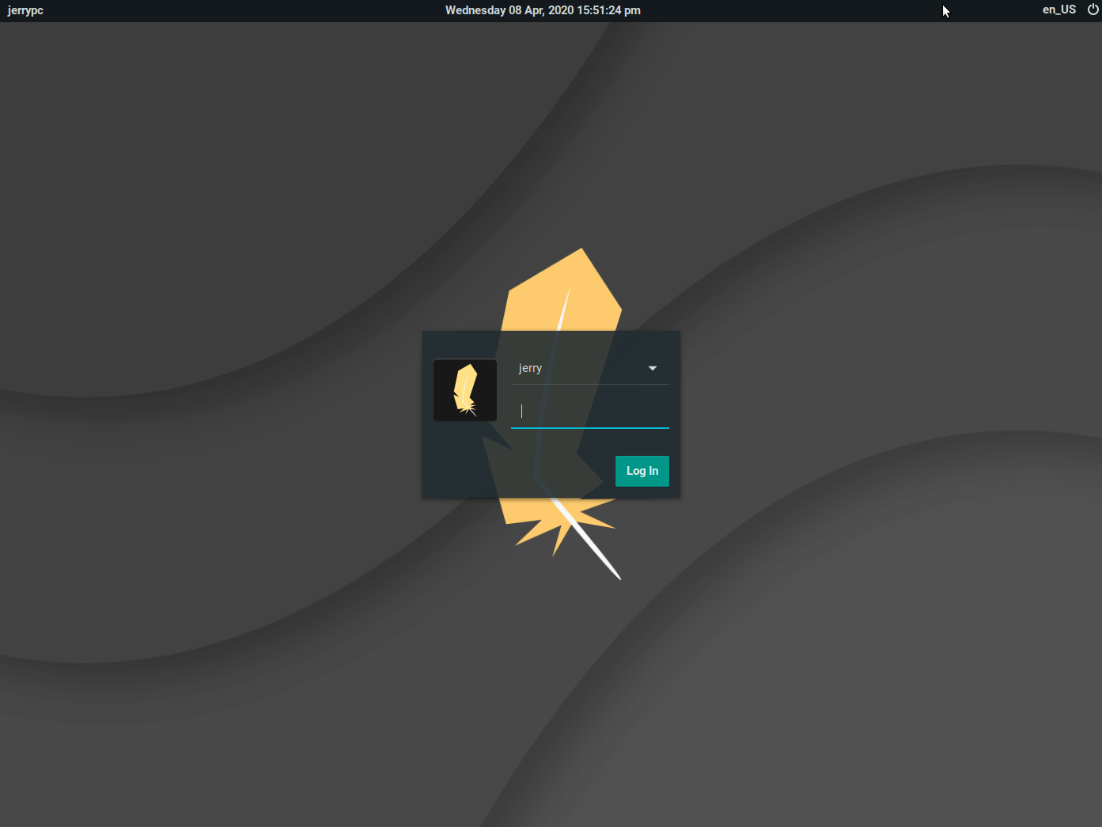Click the 15:51:24 pm clock time
The image size is (1102, 827).
click(610, 10)
